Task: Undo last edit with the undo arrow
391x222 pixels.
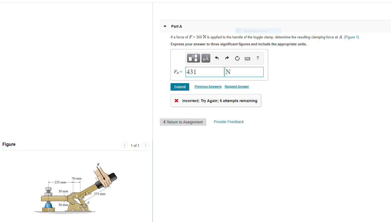Action: (x=217, y=58)
